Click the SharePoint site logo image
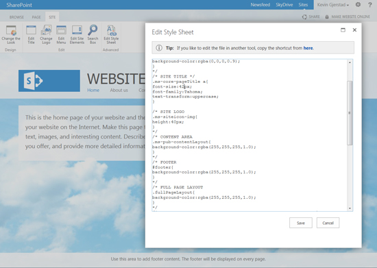 [x=49, y=81]
